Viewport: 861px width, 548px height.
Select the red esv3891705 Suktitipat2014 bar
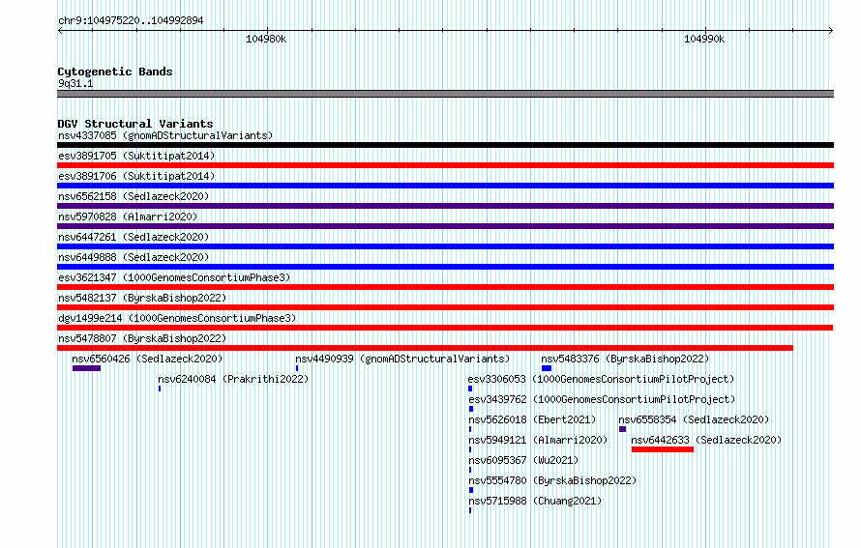445,165
